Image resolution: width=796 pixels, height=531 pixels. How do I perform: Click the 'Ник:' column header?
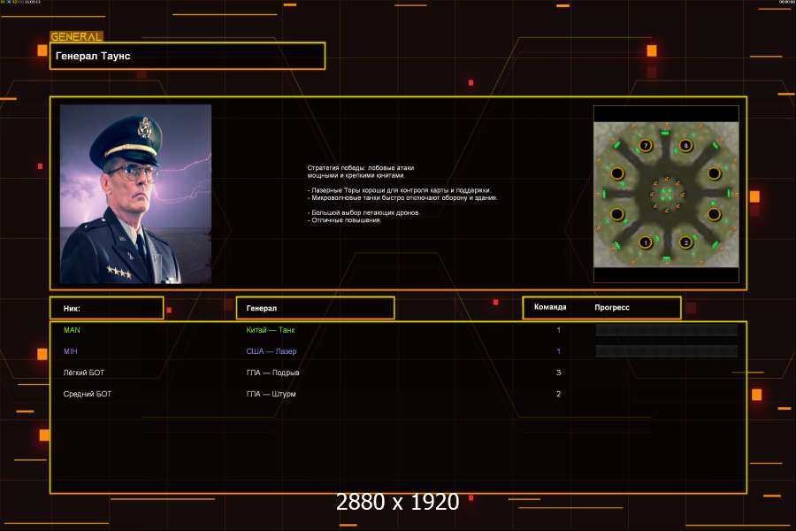click(107, 308)
